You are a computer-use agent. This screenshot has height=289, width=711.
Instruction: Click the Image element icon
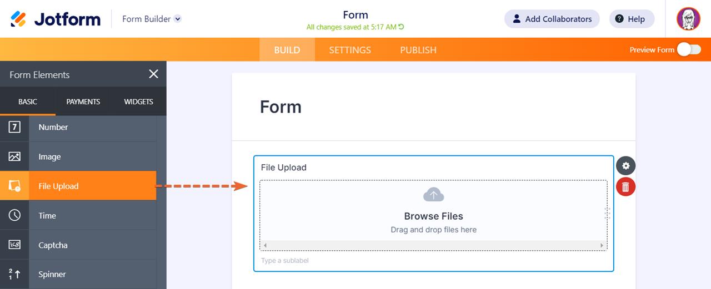coord(14,156)
